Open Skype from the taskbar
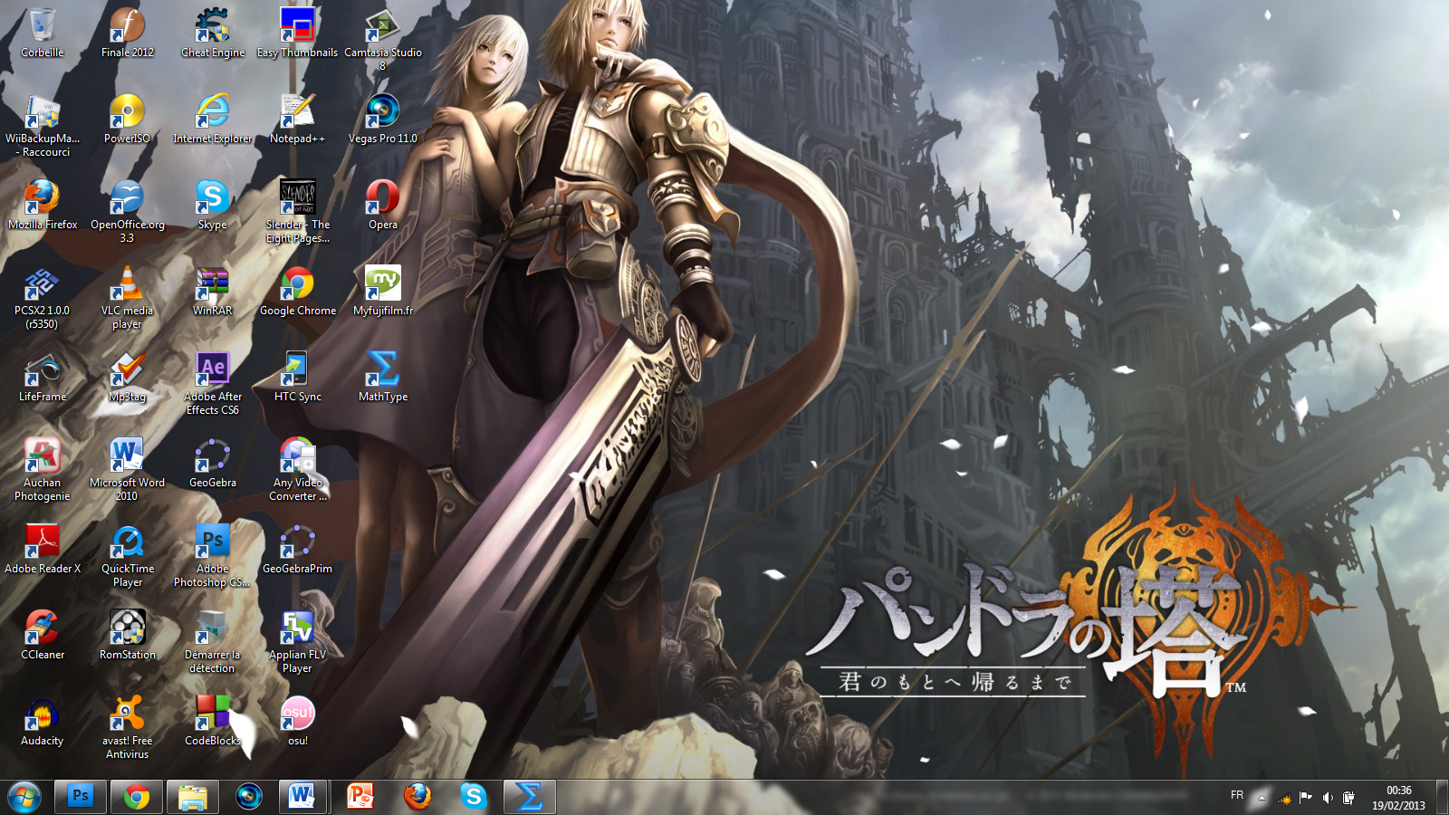Screen dimensions: 1449x815 474,797
